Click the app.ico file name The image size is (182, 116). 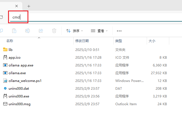click(x=14, y=58)
